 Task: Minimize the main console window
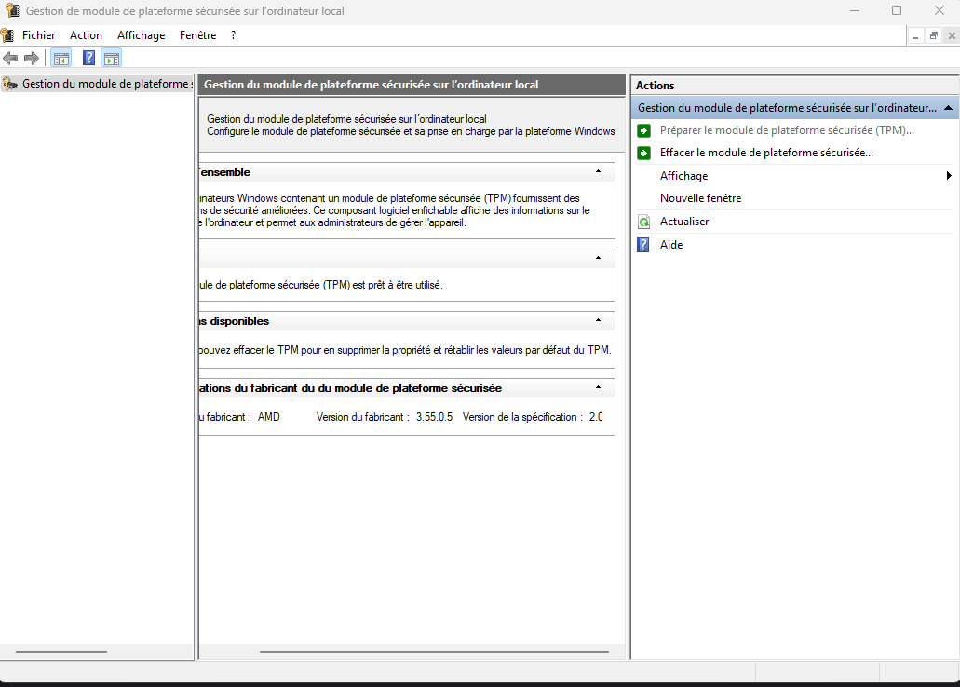coord(855,10)
